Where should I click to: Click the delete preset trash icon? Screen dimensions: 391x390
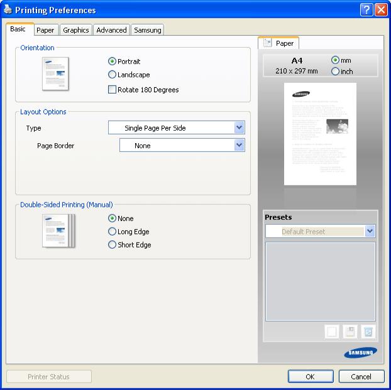pos(368,332)
